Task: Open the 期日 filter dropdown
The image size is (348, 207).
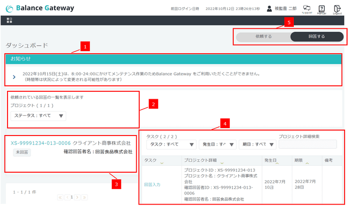Action: click(x=257, y=144)
